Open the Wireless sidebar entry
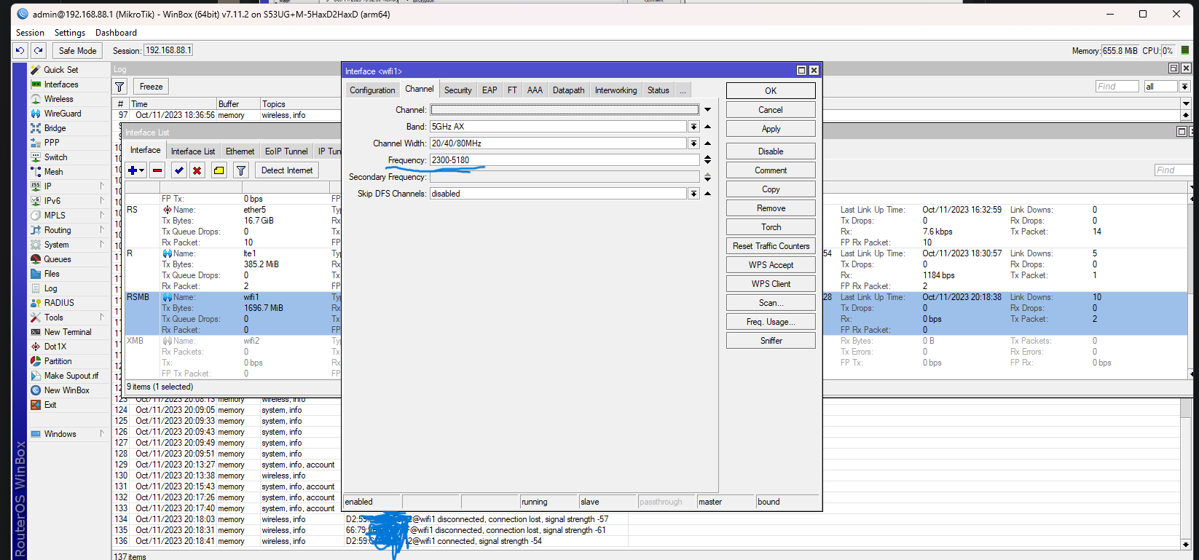 pos(58,99)
